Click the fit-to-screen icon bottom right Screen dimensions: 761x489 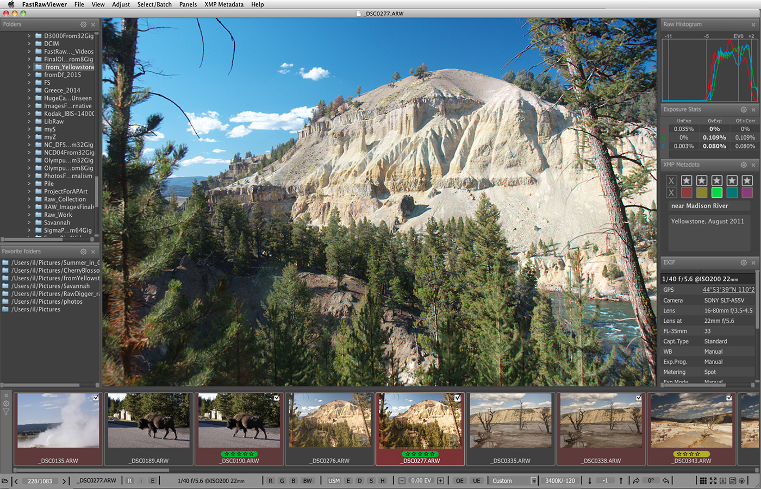713,480
